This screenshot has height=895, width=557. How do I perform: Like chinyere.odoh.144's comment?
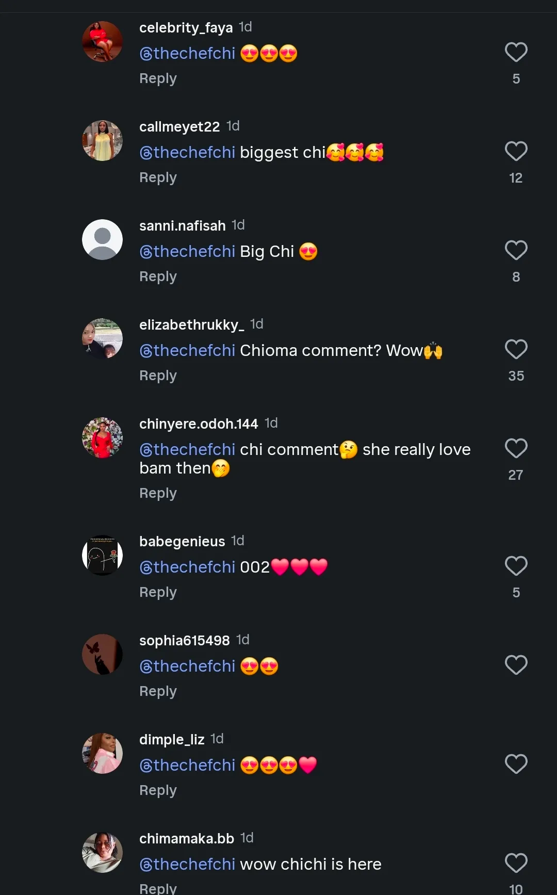516,448
